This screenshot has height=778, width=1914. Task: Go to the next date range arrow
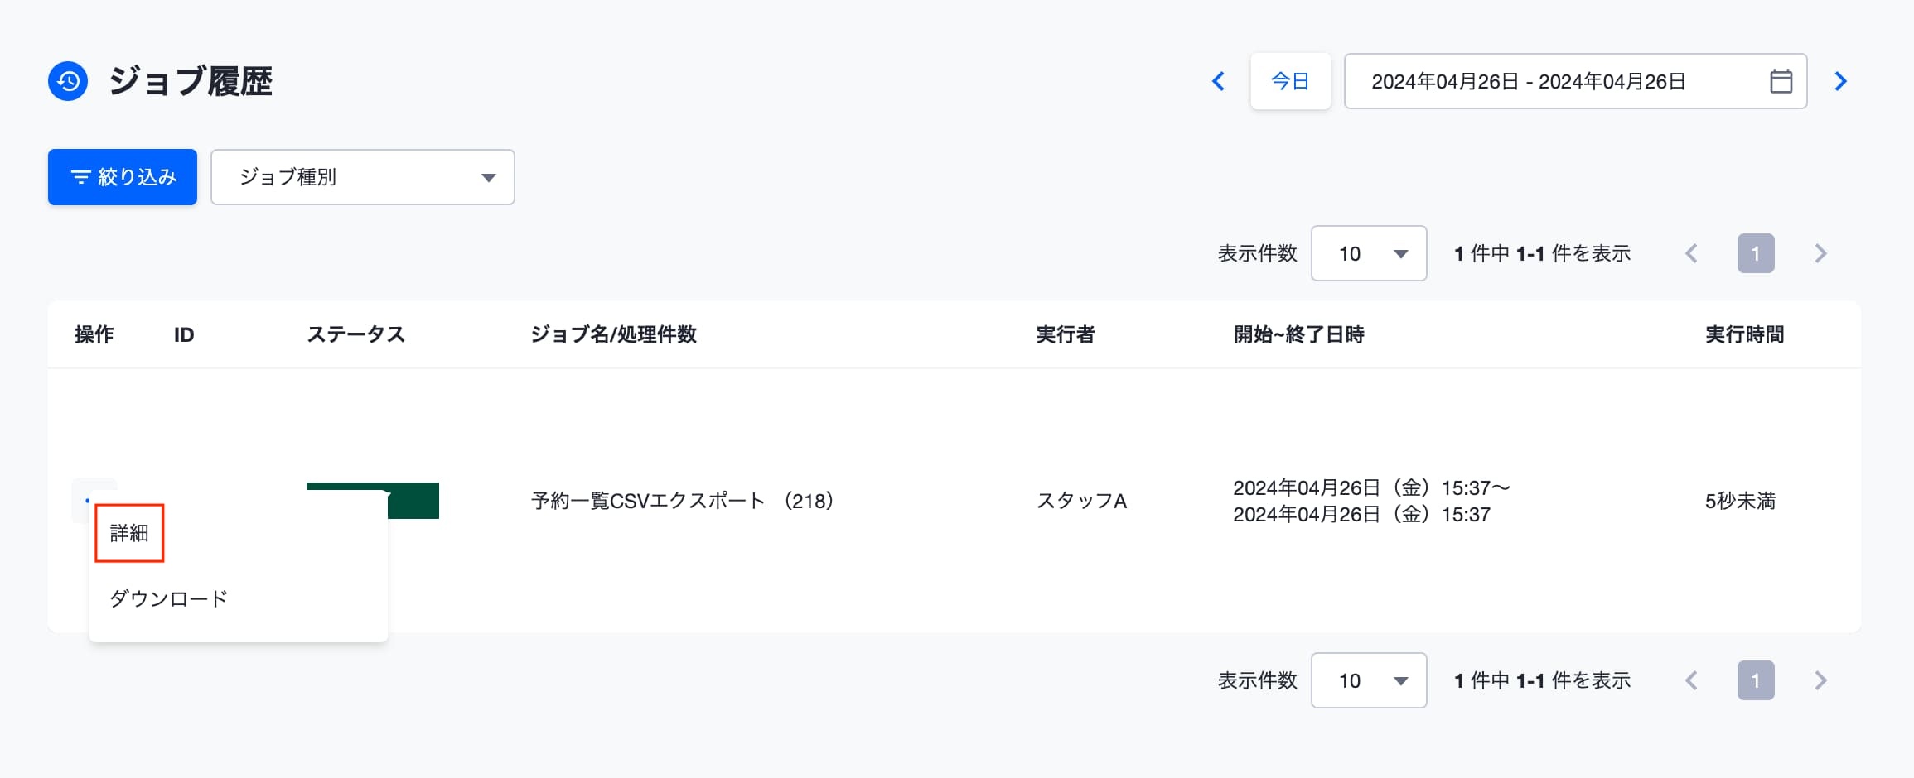coord(1840,81)
